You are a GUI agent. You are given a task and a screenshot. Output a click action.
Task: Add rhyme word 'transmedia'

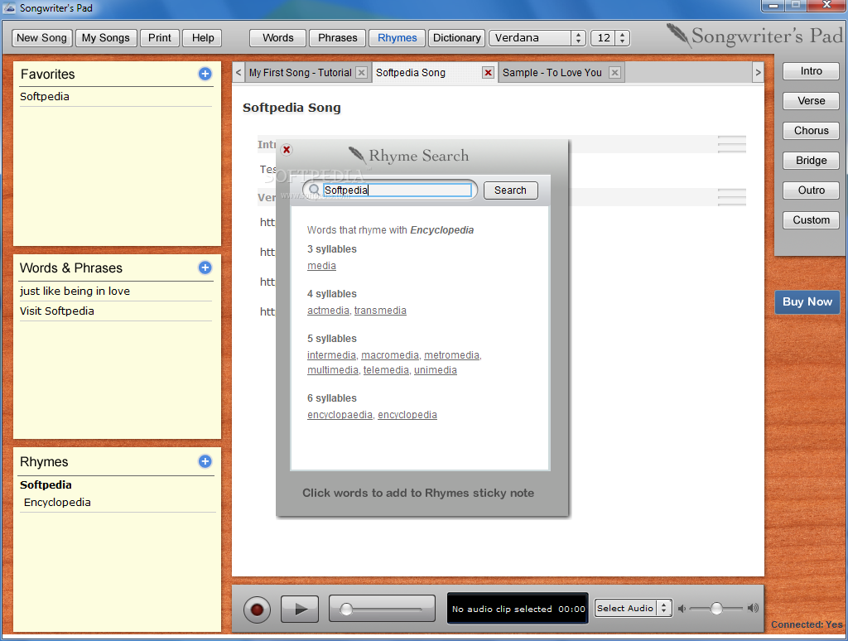tap(380, 311)
